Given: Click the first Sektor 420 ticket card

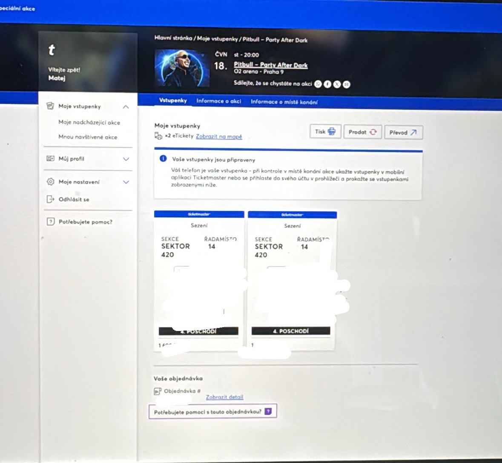Looking at the screenshot, I should click(199, 281).
